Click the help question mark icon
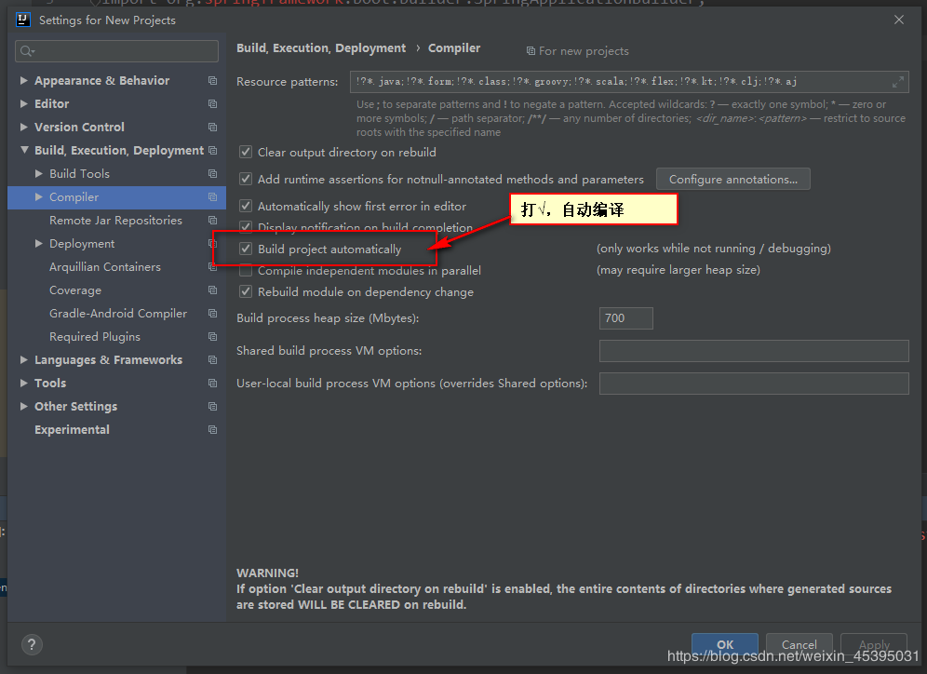 [x=32, y=644]
